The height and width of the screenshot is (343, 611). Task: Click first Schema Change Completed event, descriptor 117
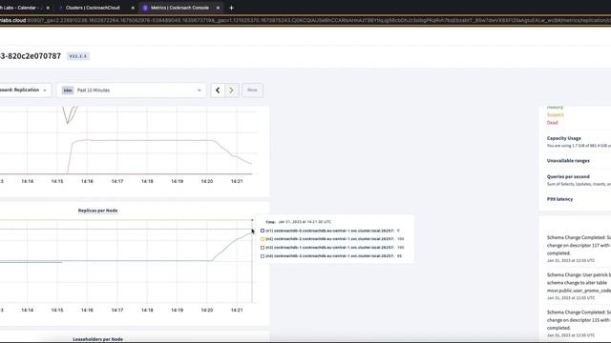(579, 249)
